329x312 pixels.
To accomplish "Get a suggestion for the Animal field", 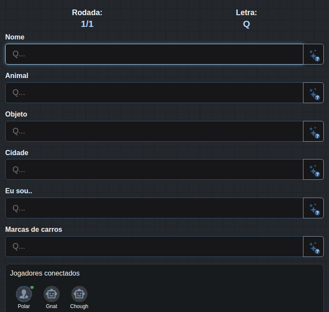I will pyautogui.click(x=313, y=93).
